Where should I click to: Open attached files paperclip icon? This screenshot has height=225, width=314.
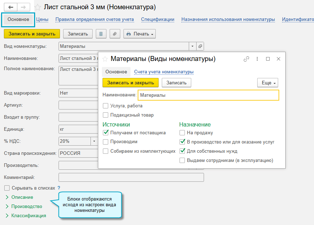tap(115, 34)
